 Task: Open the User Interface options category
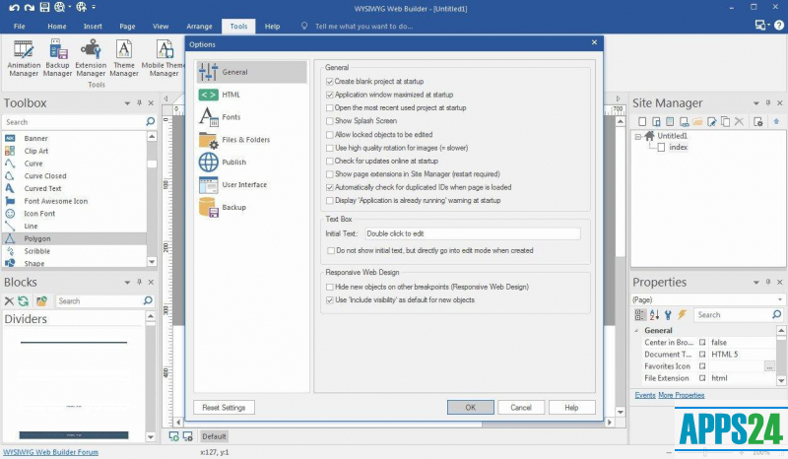point(244,185)
